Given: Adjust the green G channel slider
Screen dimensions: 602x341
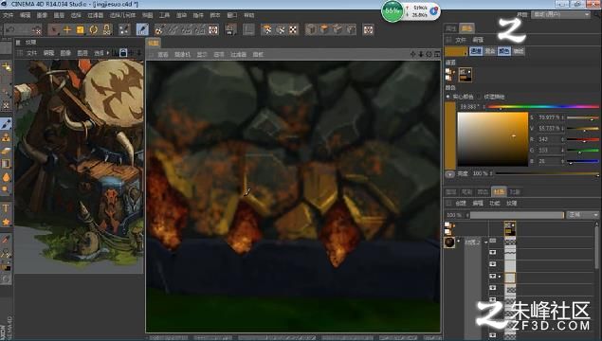Looking at the screenshot, I should click(x=583, y=151).
